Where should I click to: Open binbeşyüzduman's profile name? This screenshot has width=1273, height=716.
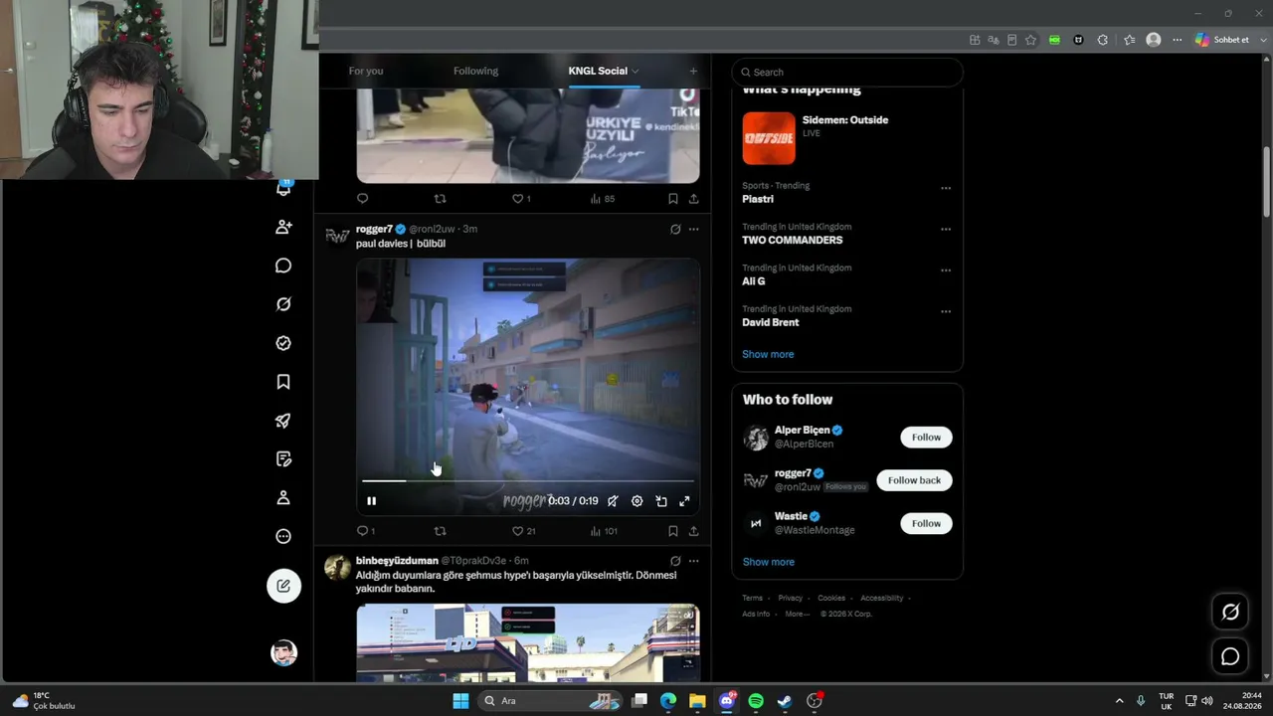pyautogui.click(x=397, y=561)
